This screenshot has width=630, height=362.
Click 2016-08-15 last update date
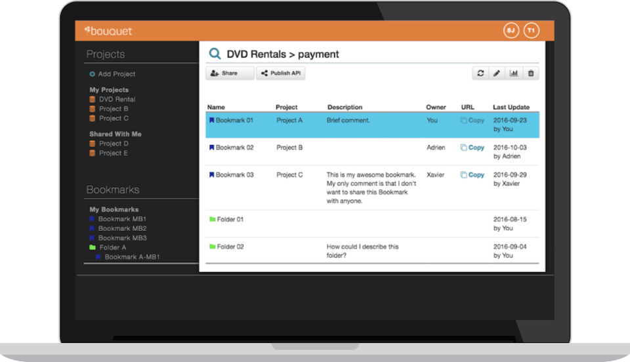pyautogui.click(x=510, y=220)
